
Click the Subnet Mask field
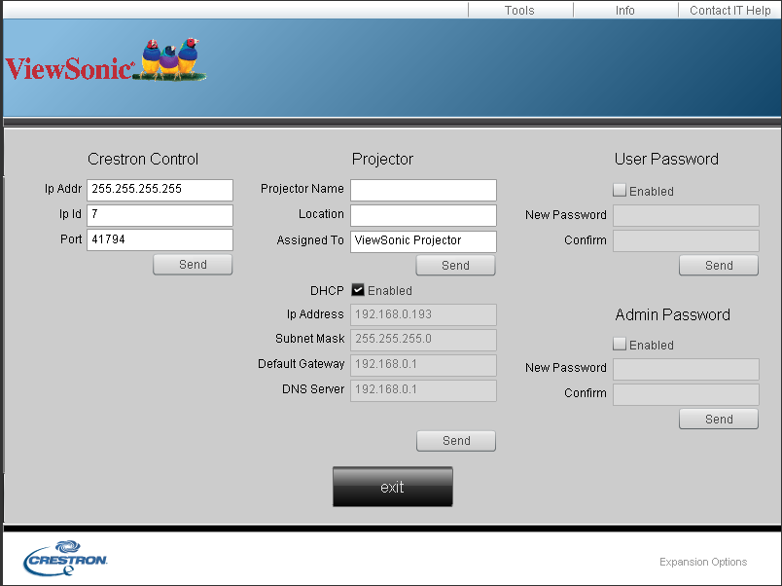click(423, 340)
